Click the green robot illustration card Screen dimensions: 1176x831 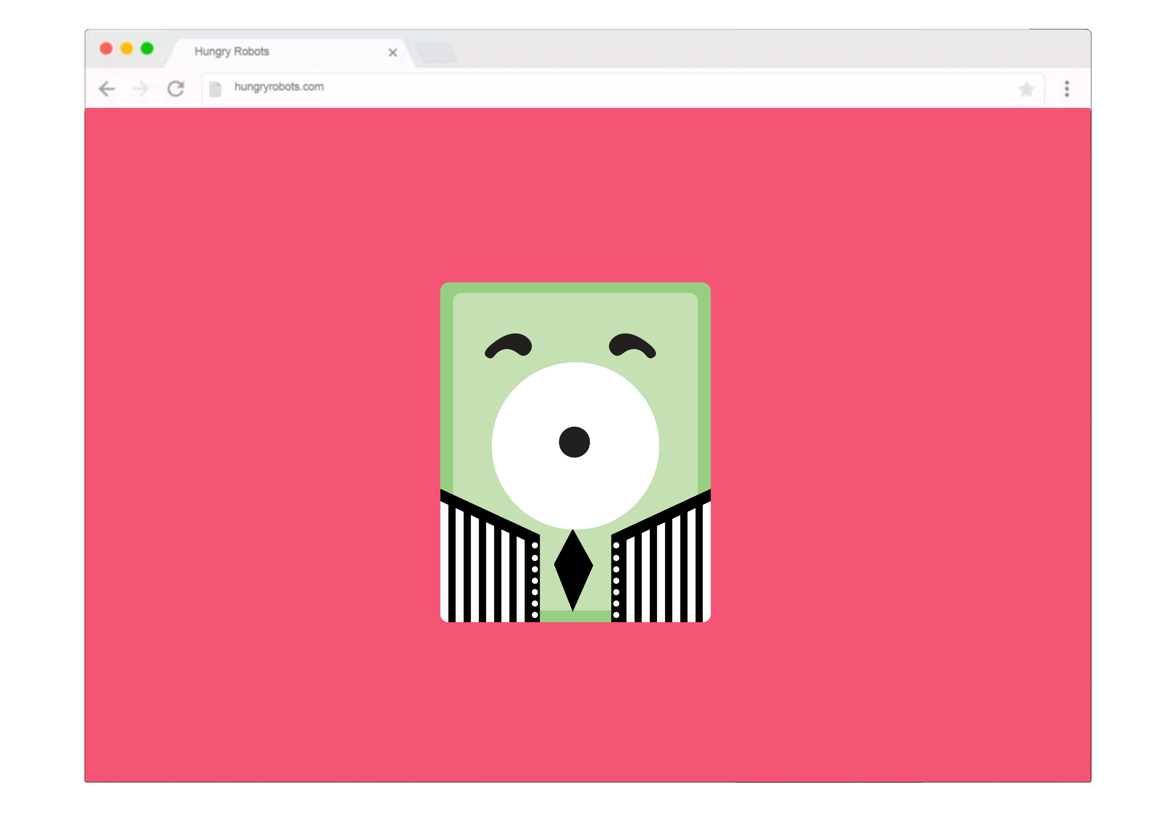tap(575, 452)
